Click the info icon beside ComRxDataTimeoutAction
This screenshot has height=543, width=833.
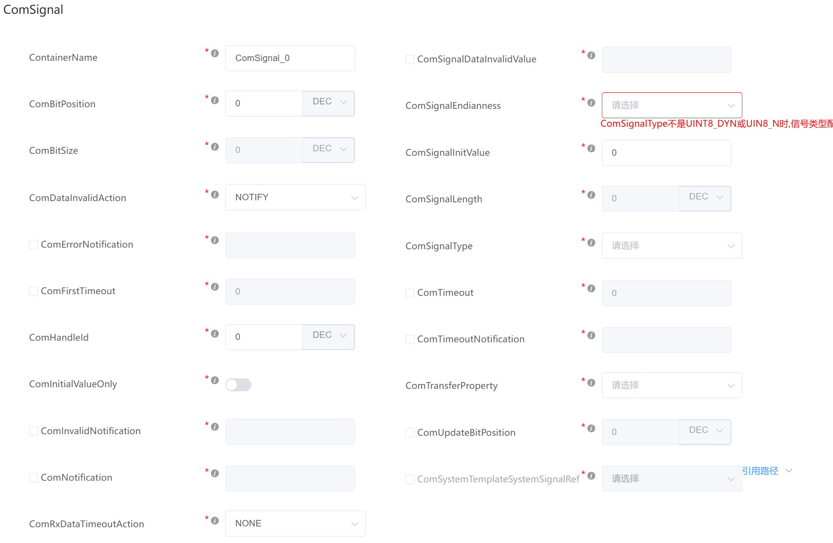215,520
